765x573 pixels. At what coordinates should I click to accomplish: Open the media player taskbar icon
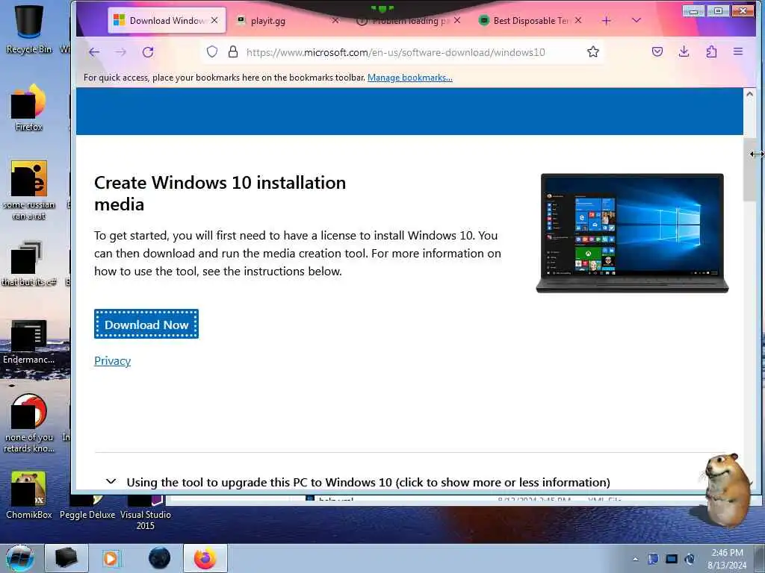[x=111, y=558]
